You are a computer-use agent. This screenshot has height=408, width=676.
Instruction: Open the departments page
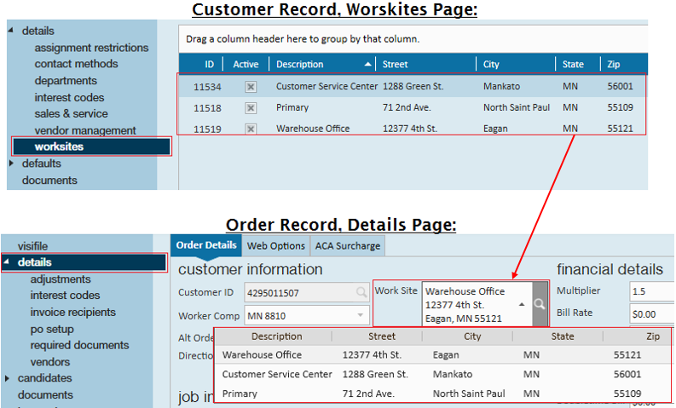pos(66,81)
